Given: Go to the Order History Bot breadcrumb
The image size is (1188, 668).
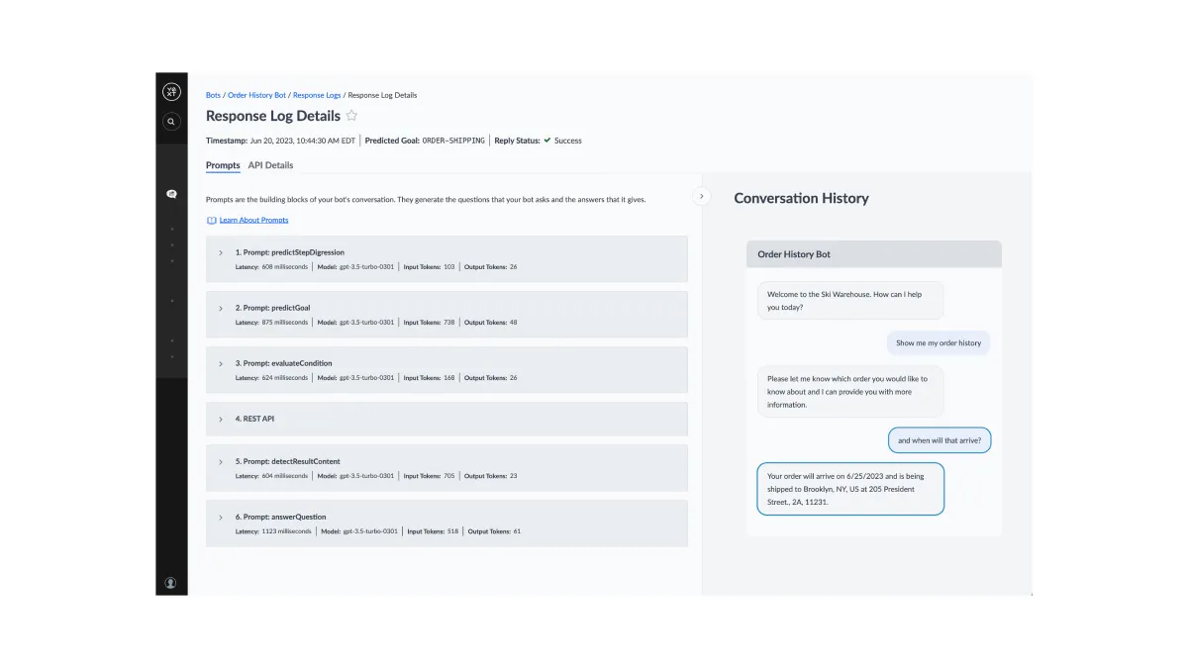Looking at the screenshot, I should click(x=256, y=95).
